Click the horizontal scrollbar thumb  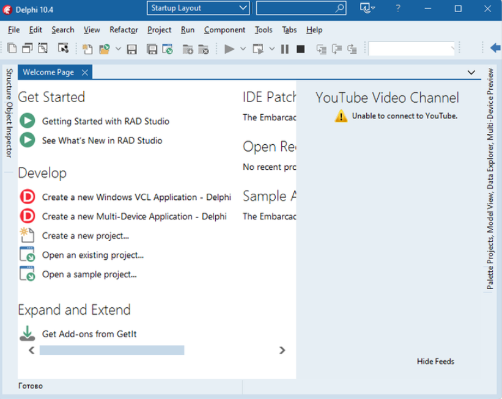click(111, 350)
